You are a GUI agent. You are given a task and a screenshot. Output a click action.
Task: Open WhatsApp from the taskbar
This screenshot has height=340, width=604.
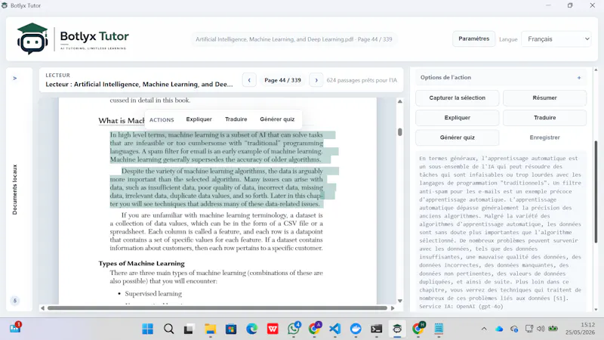click(294, 329)
